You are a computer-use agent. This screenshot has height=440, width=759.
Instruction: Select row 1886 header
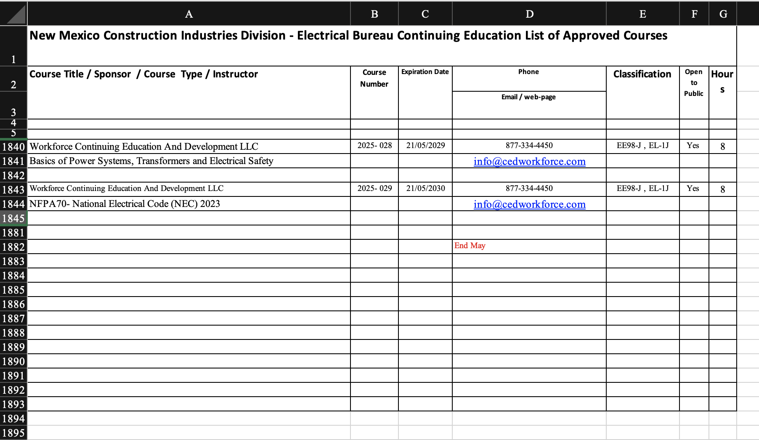[13, 304]
